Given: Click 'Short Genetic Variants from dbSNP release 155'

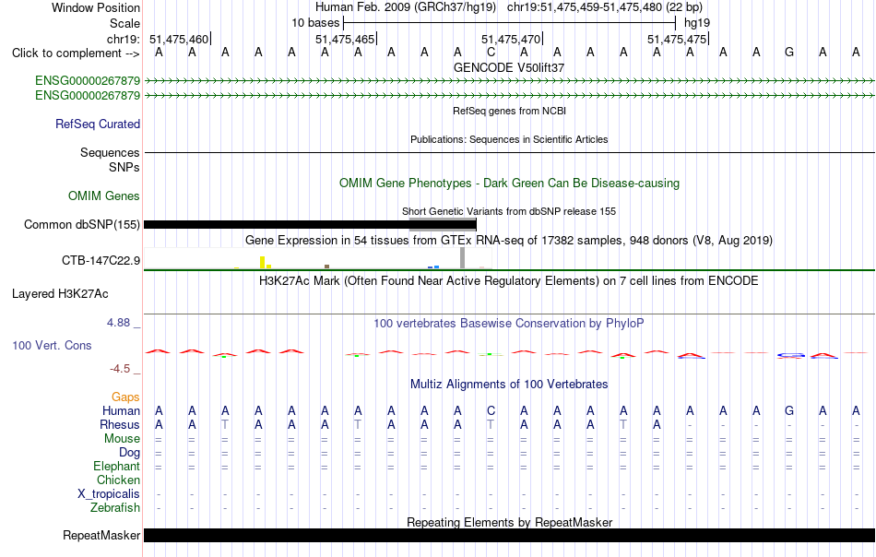Looking at the screenshot, I should click(509, 211).
